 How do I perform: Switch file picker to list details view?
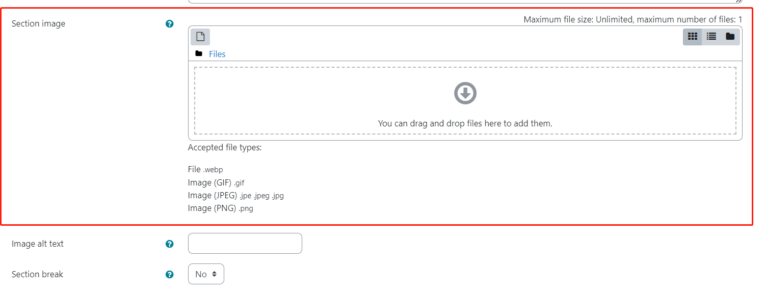711,37
